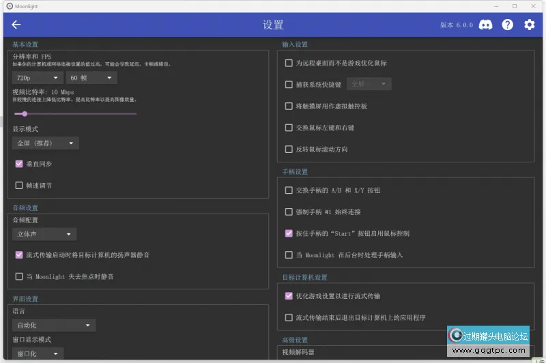This screenshot has width=546, height=363.
Task: Click the 目标计算机设置 section heading
Action: [304, 278]
